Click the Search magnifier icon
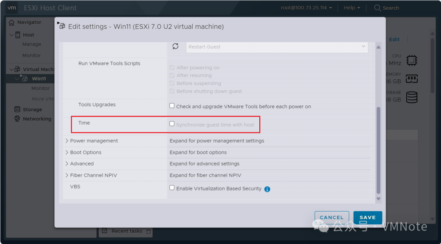This screenshot has width=441, height=244. coord(377,8)
